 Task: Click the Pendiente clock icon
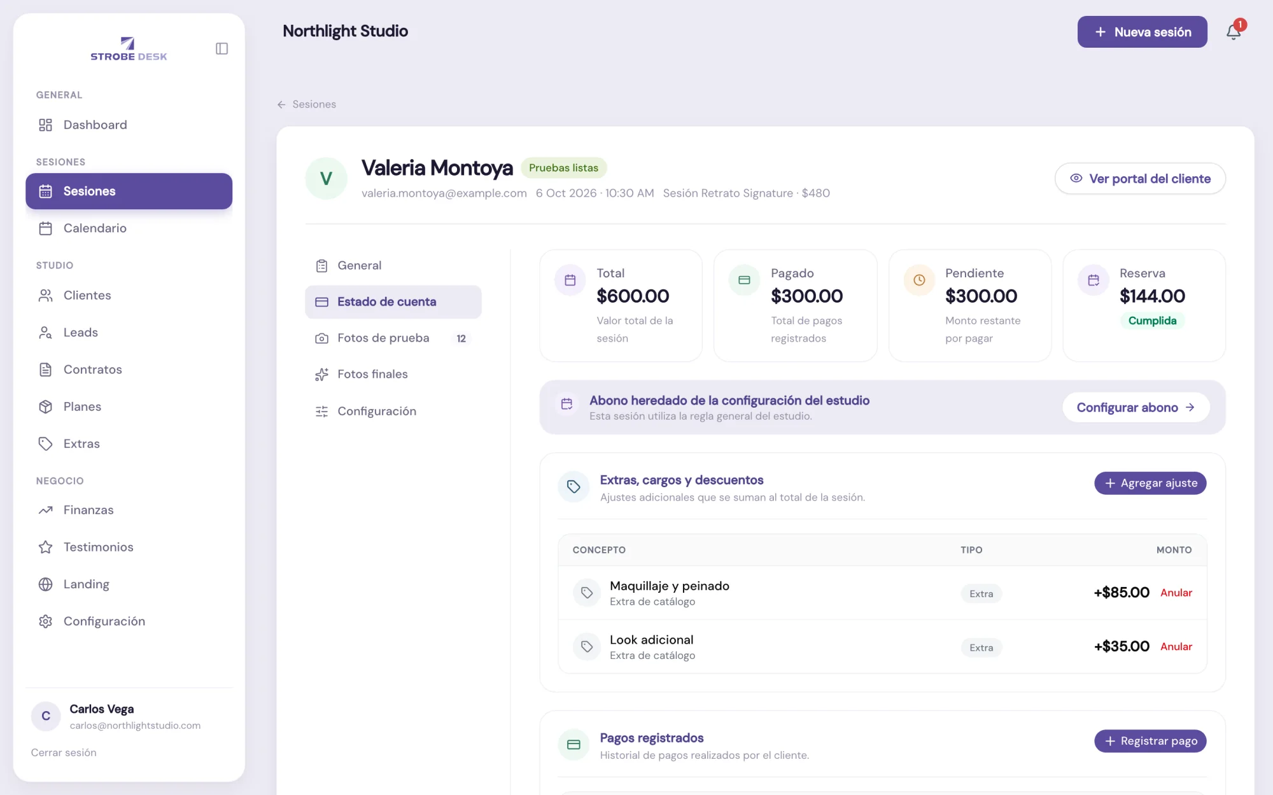click(919, 280)
